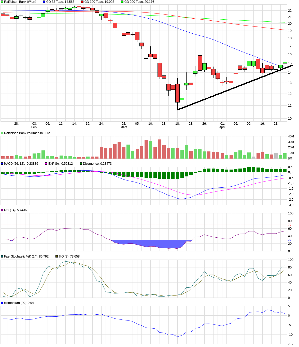The height and width of the screenshot is (347, 299).
Task: Toggle the RSI (14) indicator display
Action: pos(2,210)
